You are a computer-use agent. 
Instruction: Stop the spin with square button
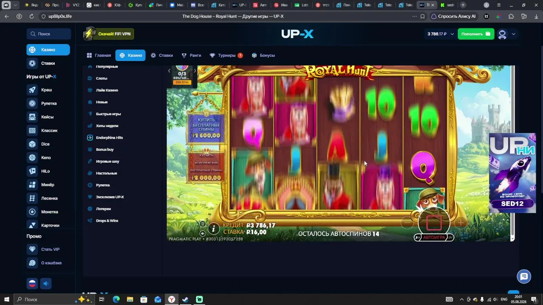tap(434, 222)
